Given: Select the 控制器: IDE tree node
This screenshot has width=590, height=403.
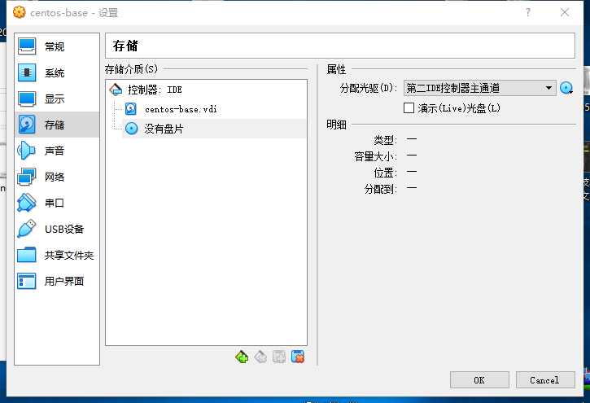Looking at the screenshot, I should 206,90.
